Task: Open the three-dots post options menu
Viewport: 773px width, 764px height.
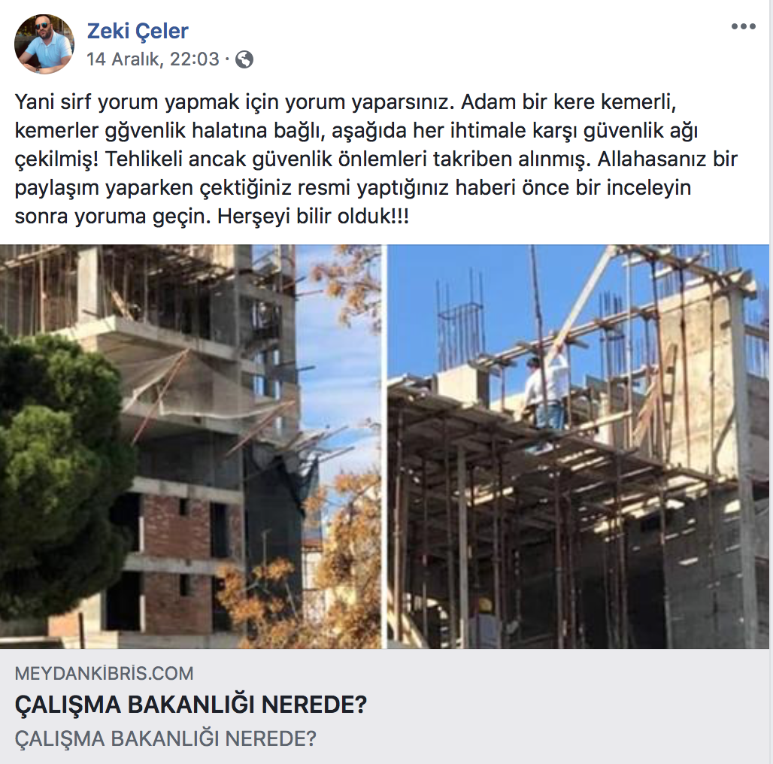Action: (744, 26)
